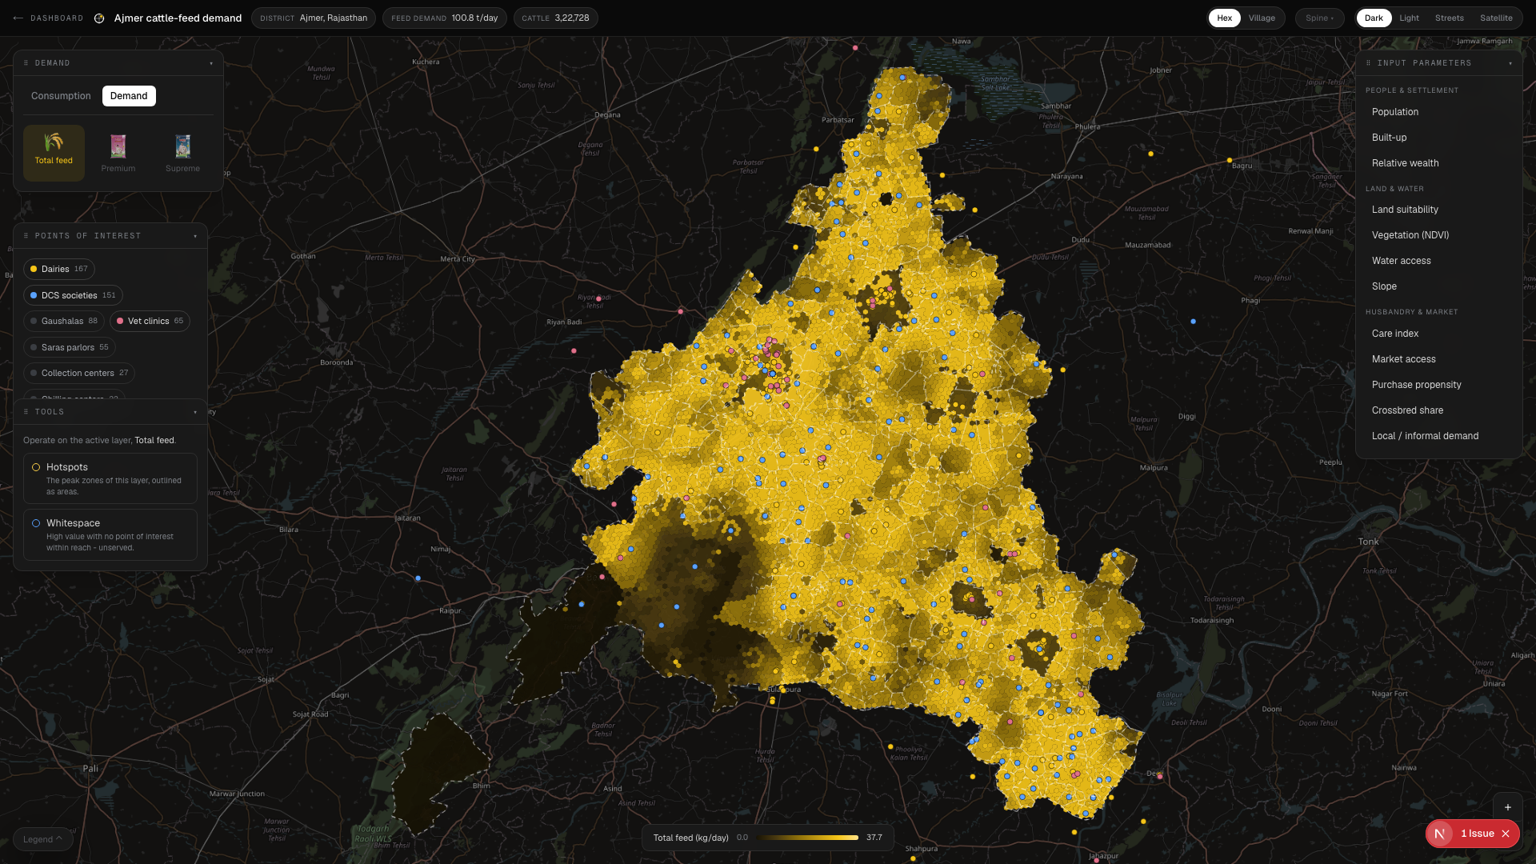1536x864 pixels.
Task: Collapse the Demand panel arrow
Action: [x=211, y=63]
